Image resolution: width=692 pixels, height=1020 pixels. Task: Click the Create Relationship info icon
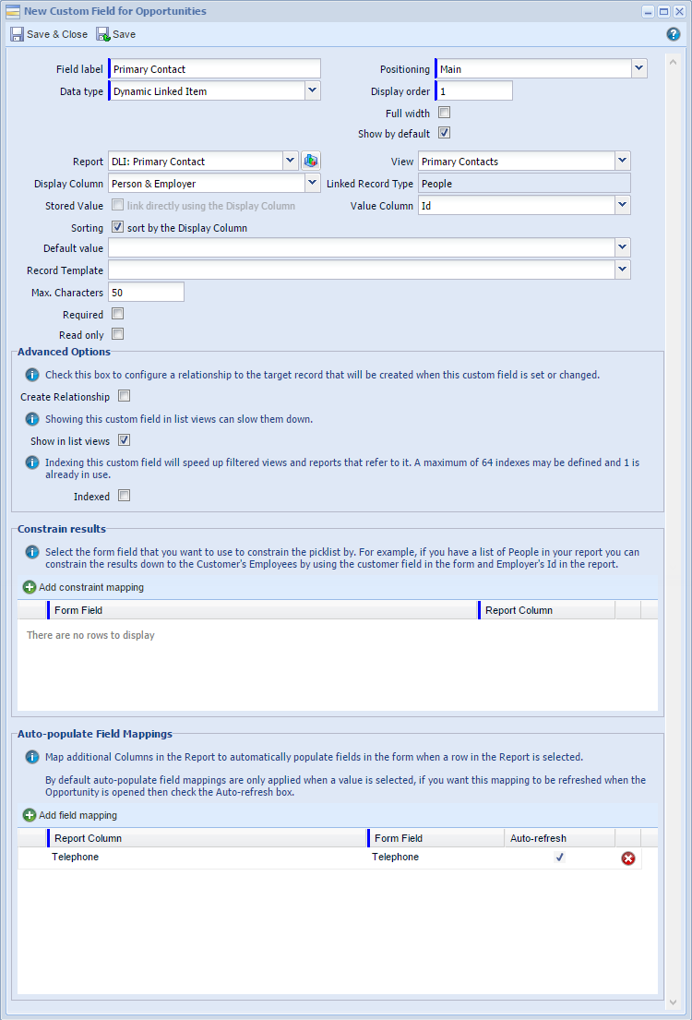tap(32, 376)
